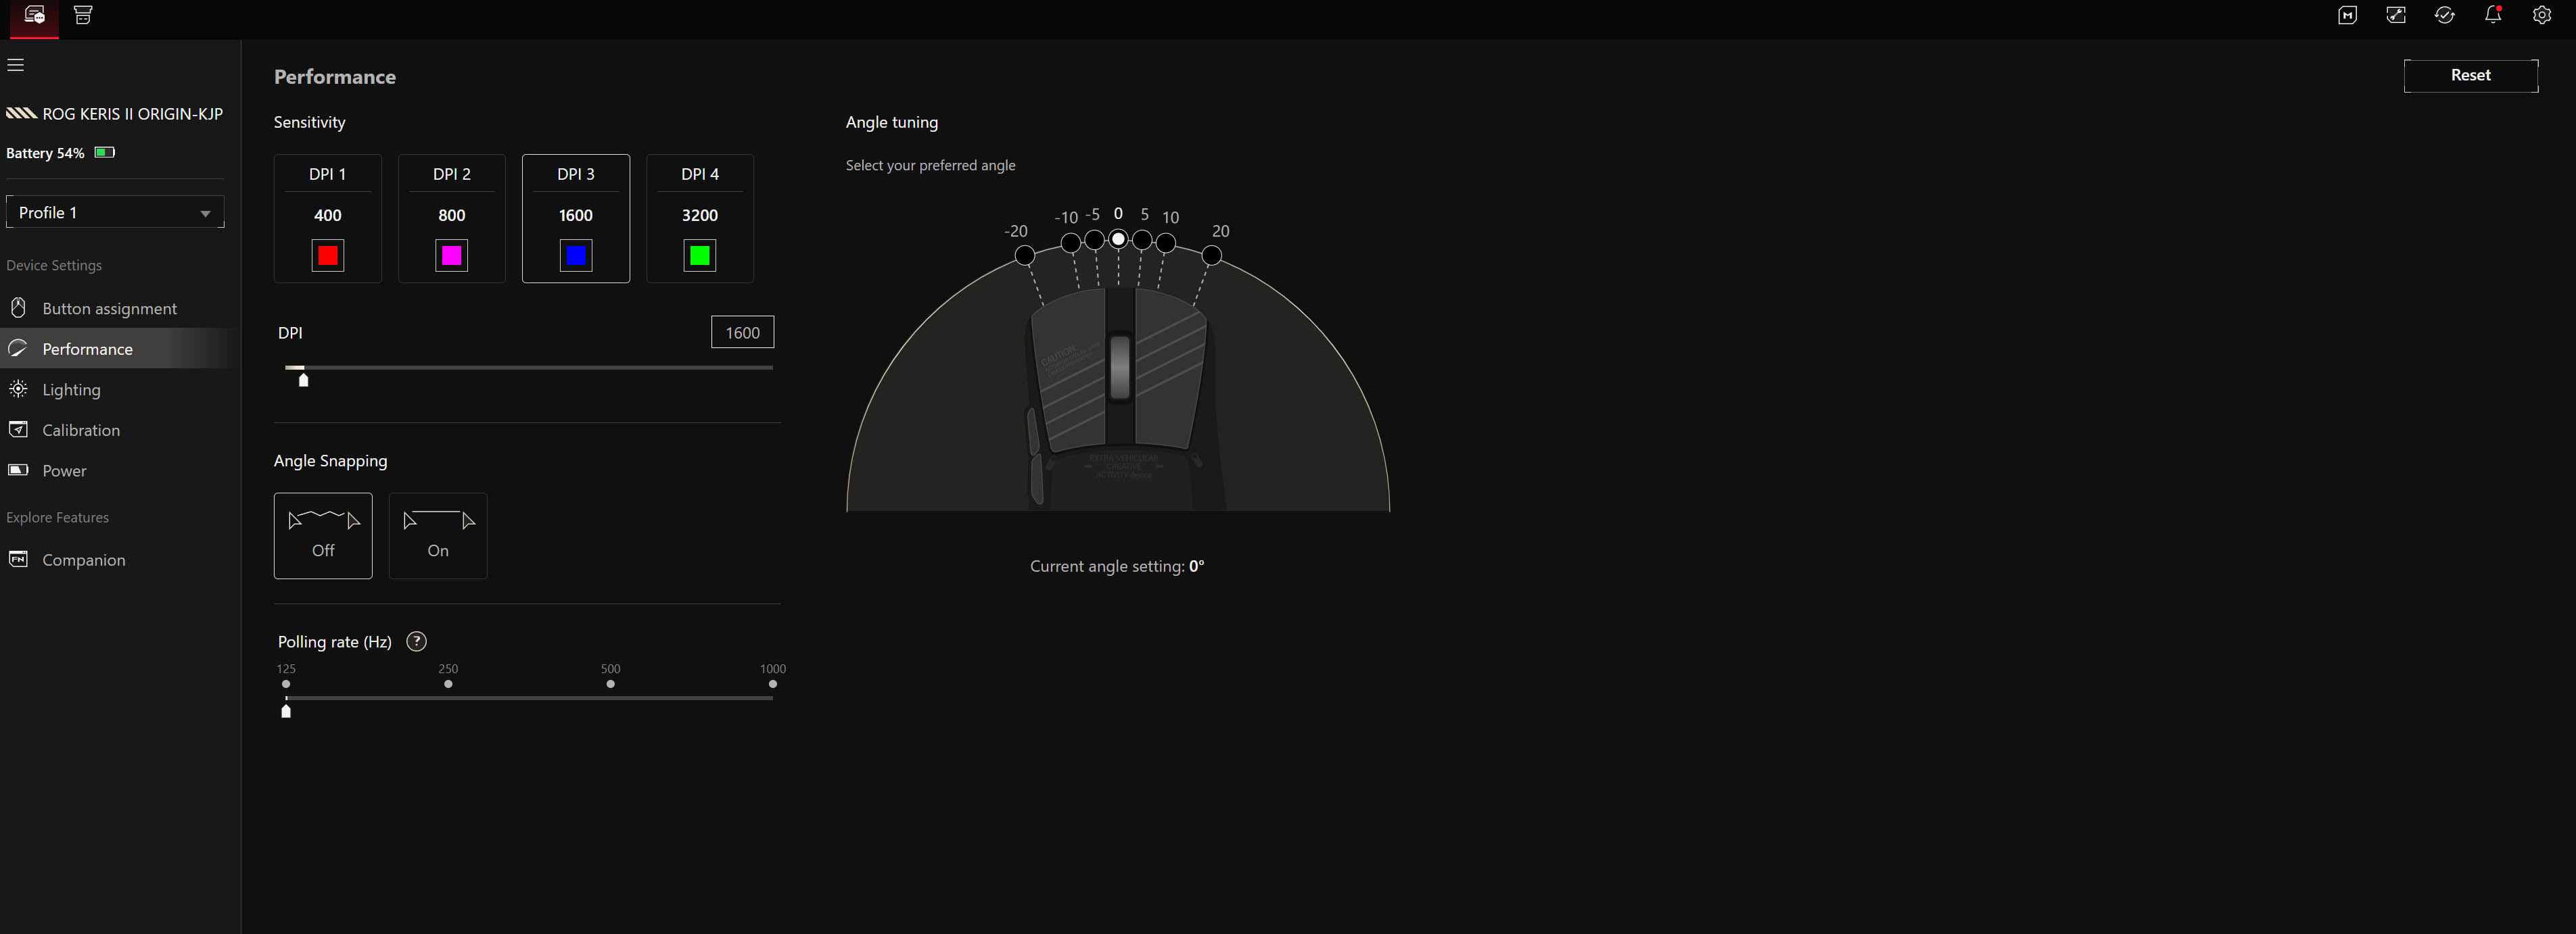Open the polling rate help icon
The image size is (2576, 934).
[417, 641]
